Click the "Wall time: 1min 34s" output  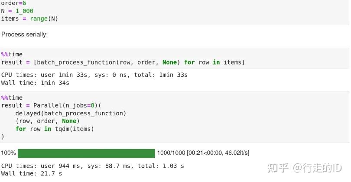tap(35, 83)
